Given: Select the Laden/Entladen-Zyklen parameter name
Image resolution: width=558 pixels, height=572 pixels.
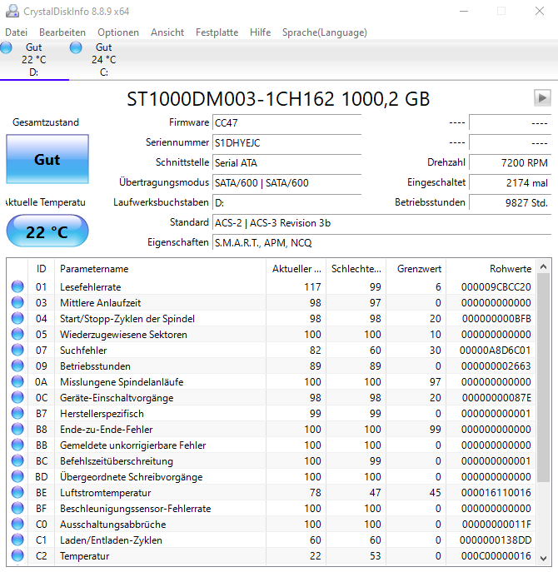Looking at the screenshot, I should tap(111, 540).
